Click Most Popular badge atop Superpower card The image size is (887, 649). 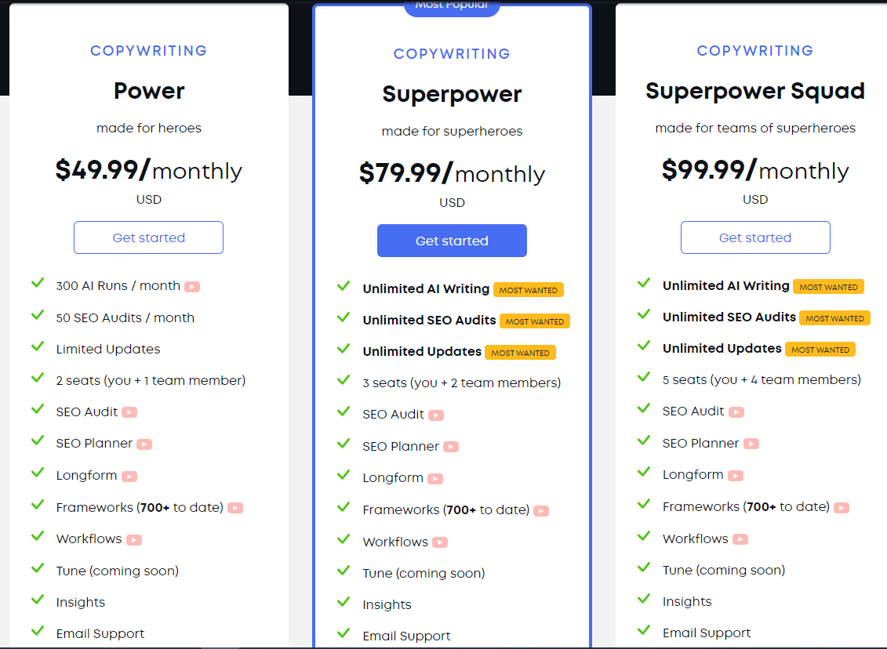452,6
